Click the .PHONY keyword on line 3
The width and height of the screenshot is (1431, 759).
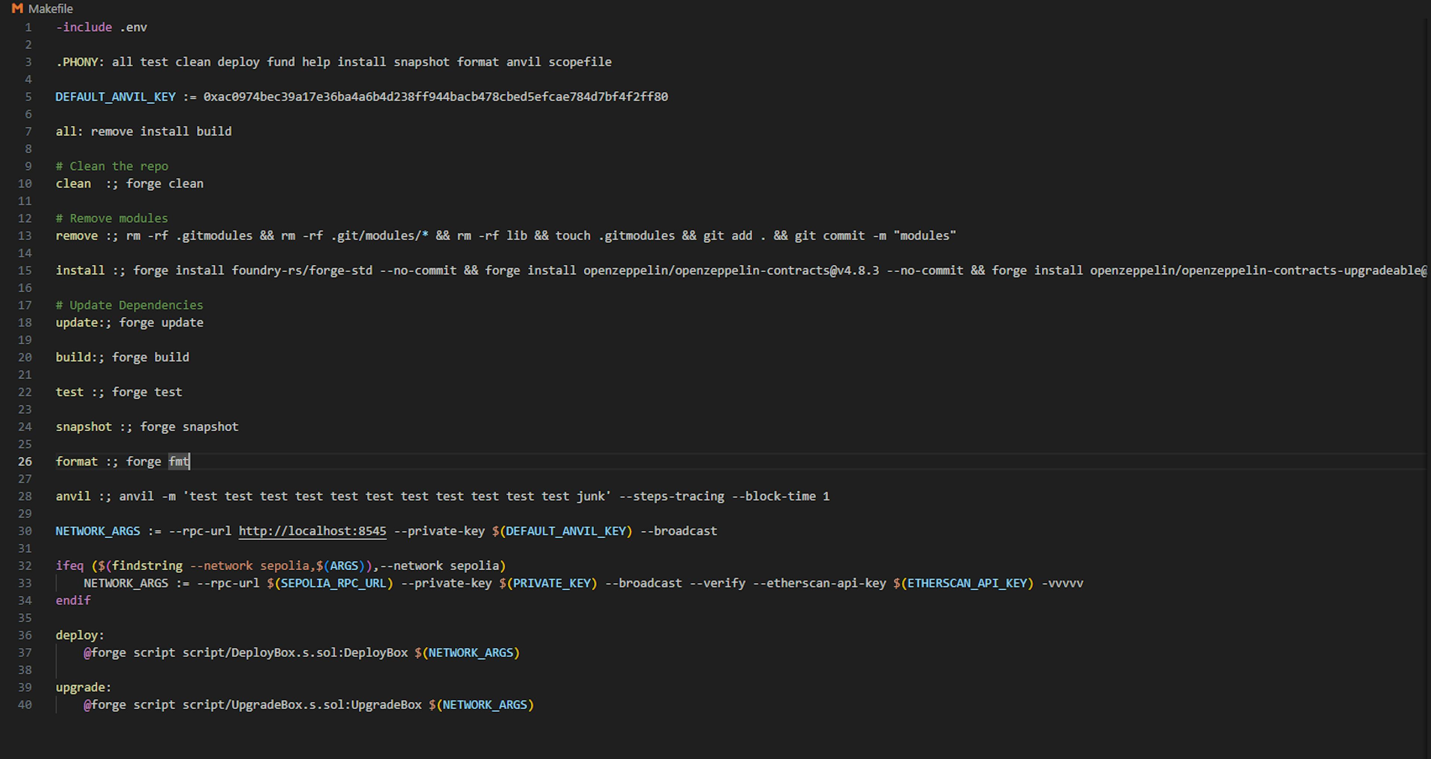tap(79, 62)
